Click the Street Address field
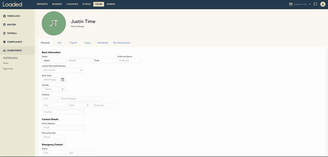The width and height of the screenshot is (328, 157). click(x=80, y=99)
